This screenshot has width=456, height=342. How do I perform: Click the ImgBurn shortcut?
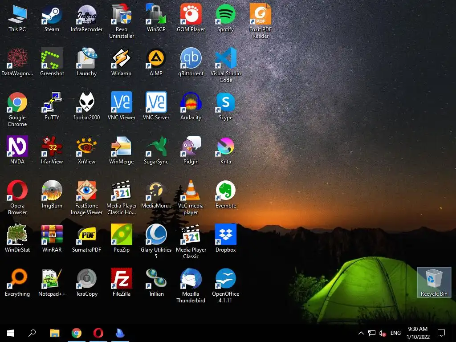coord(52,194)
